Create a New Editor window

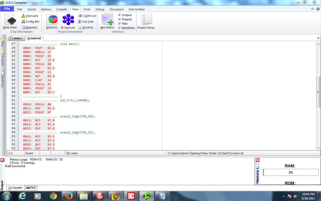107,22
